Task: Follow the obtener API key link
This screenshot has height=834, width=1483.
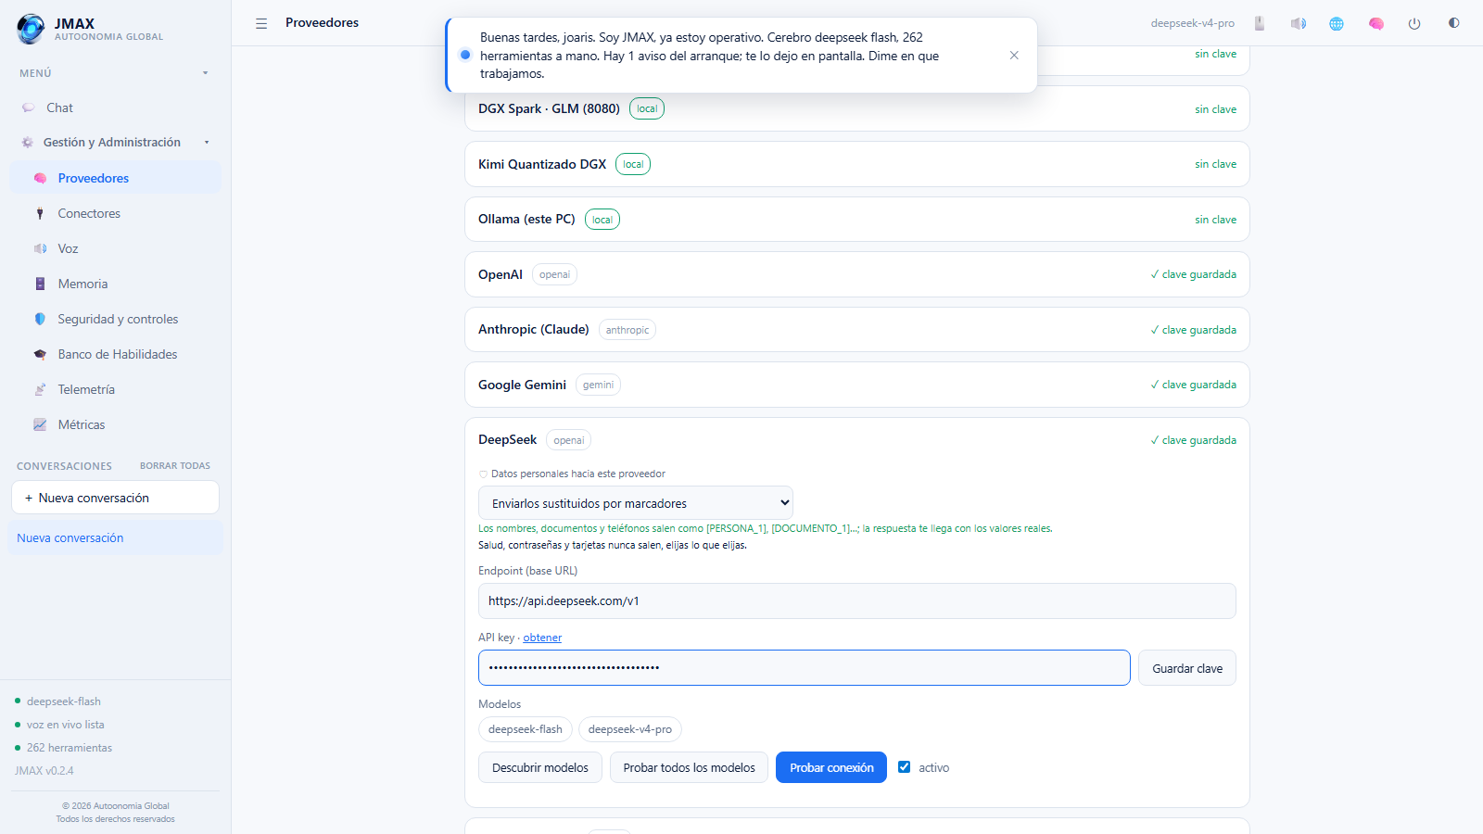Action: pos(542,638)
